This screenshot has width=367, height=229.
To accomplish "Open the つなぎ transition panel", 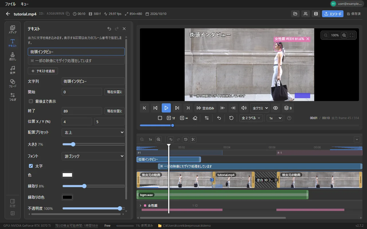I will [13, 97].
